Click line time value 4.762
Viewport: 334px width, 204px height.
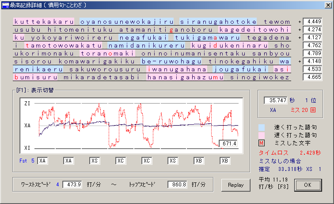click(x=312, y=45)
